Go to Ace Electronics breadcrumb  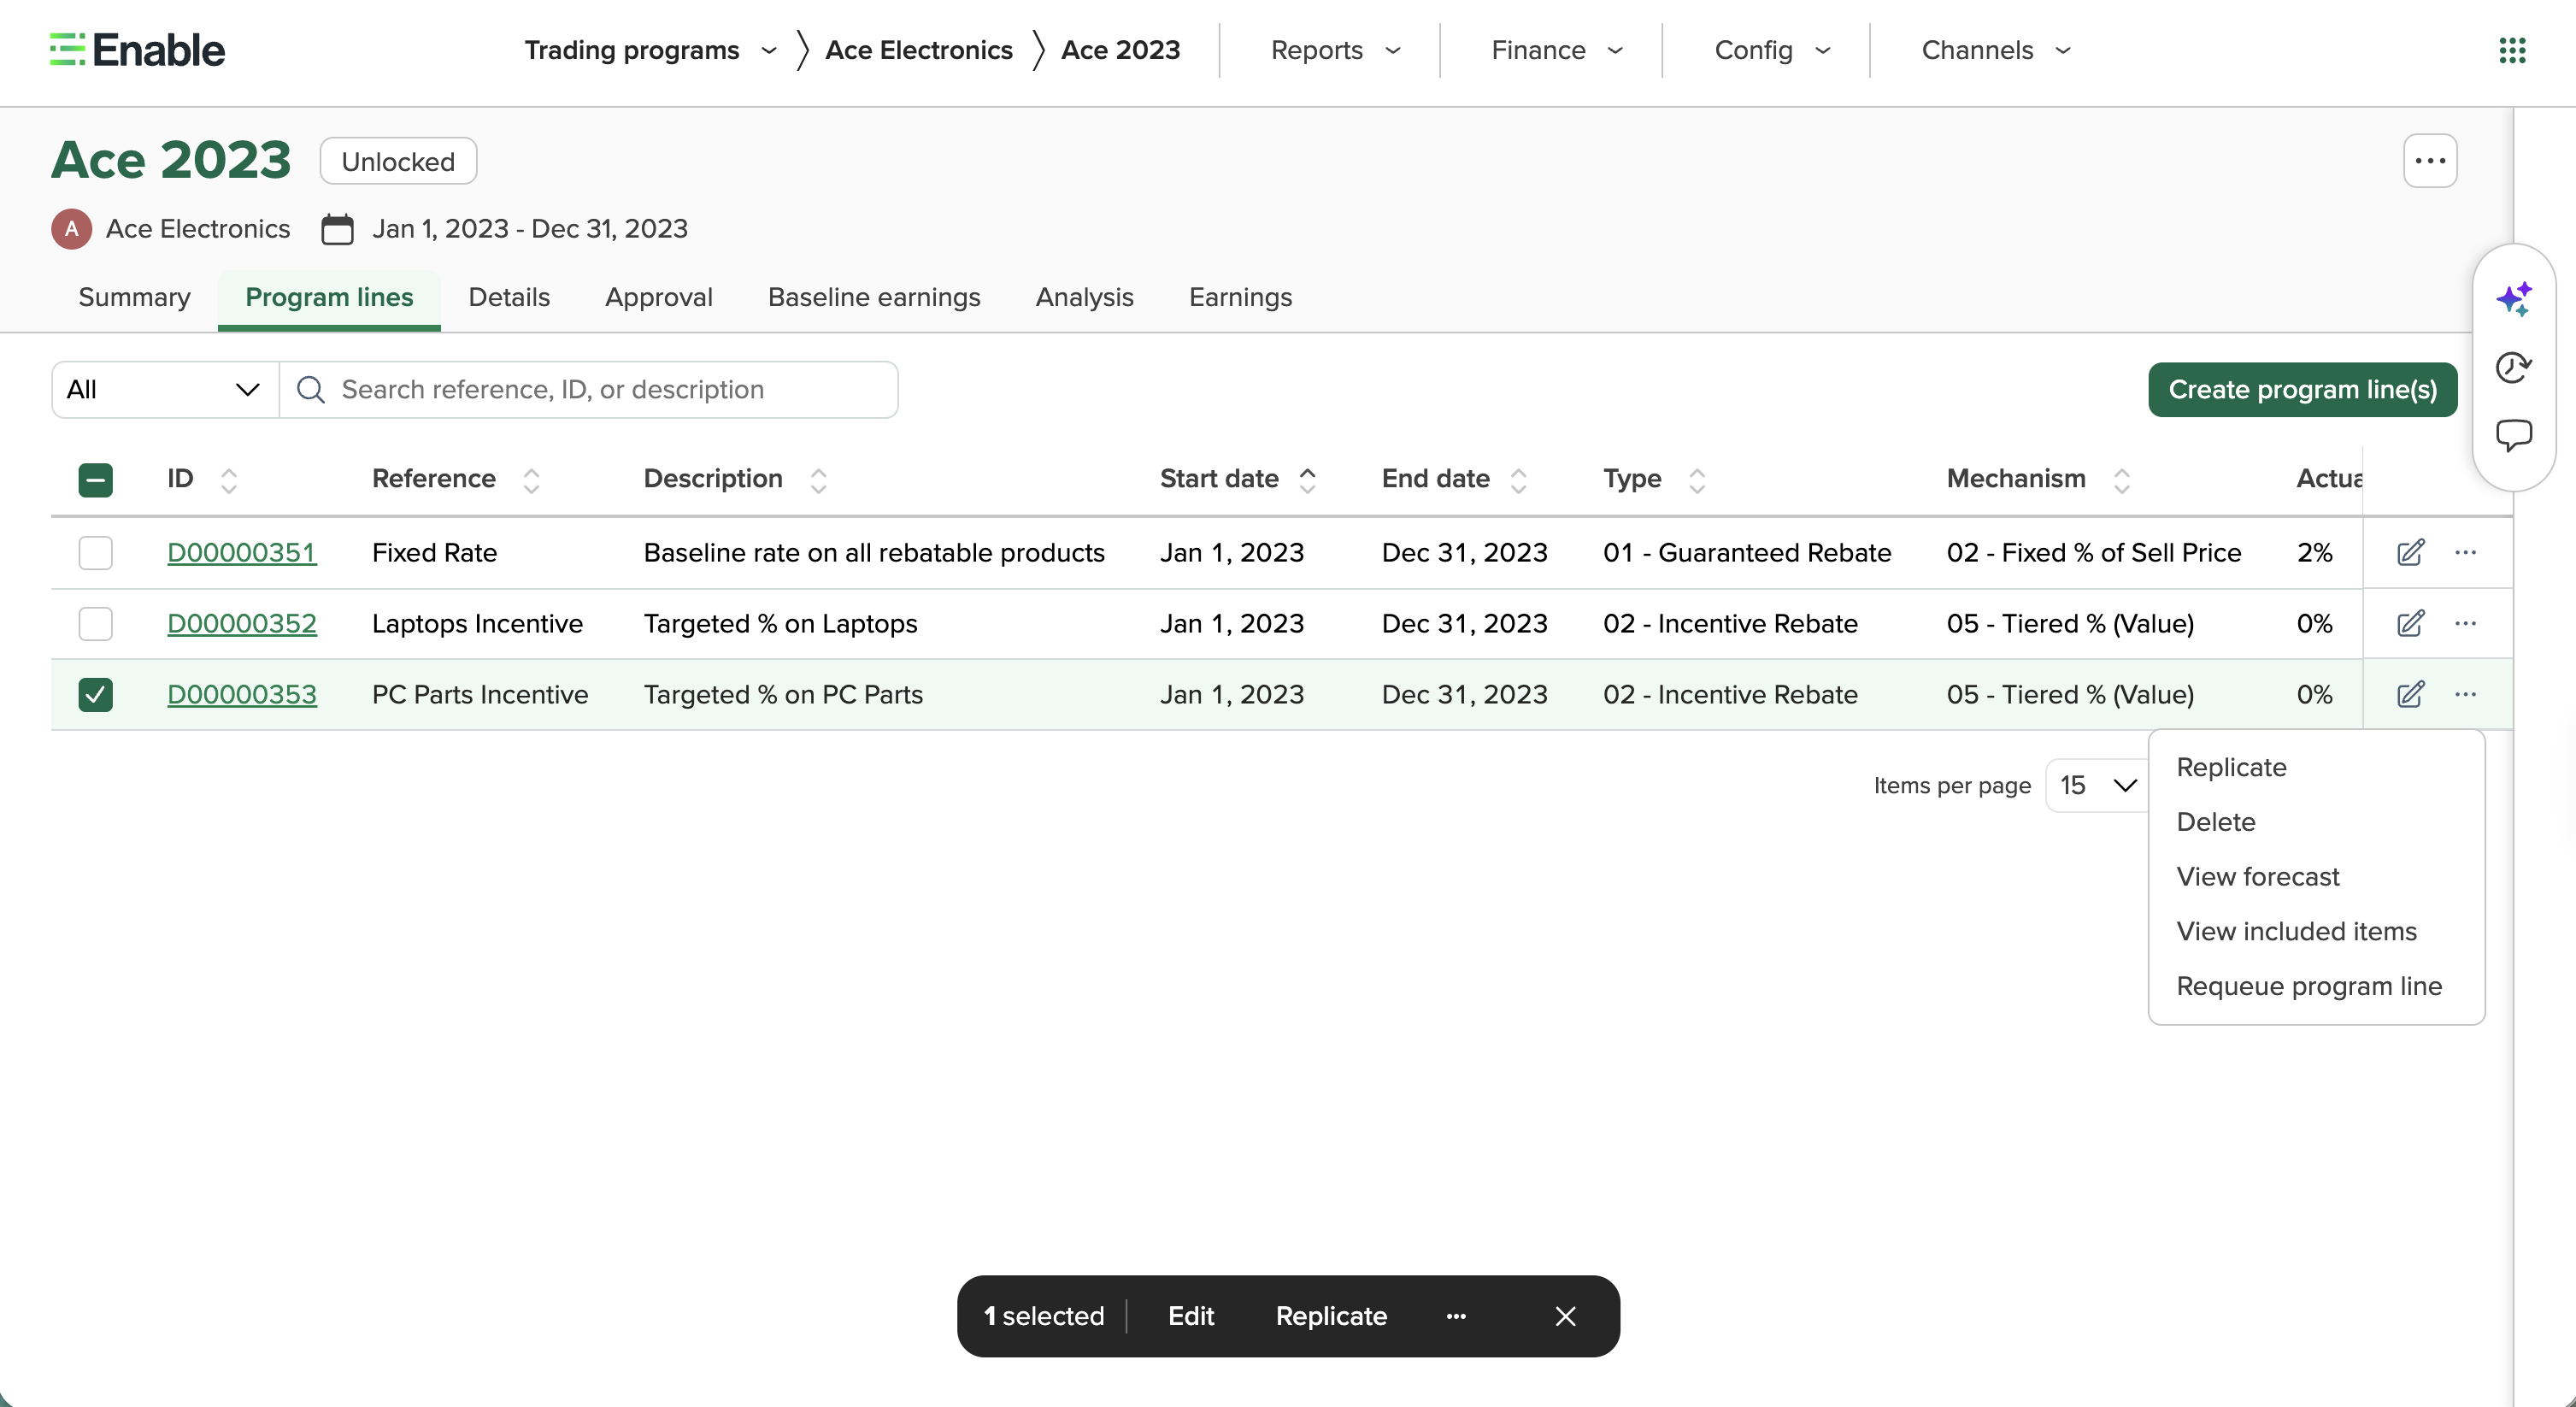click(x=918, y=50)
